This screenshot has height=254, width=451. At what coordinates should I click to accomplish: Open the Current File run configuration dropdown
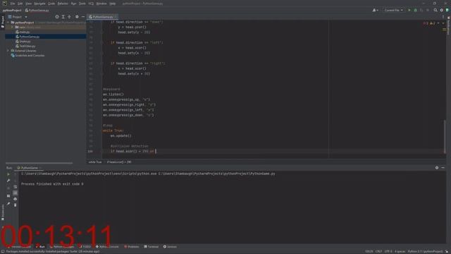(393, 10)
